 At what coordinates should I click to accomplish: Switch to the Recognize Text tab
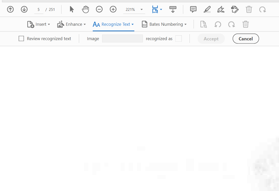tap(113, 24)
